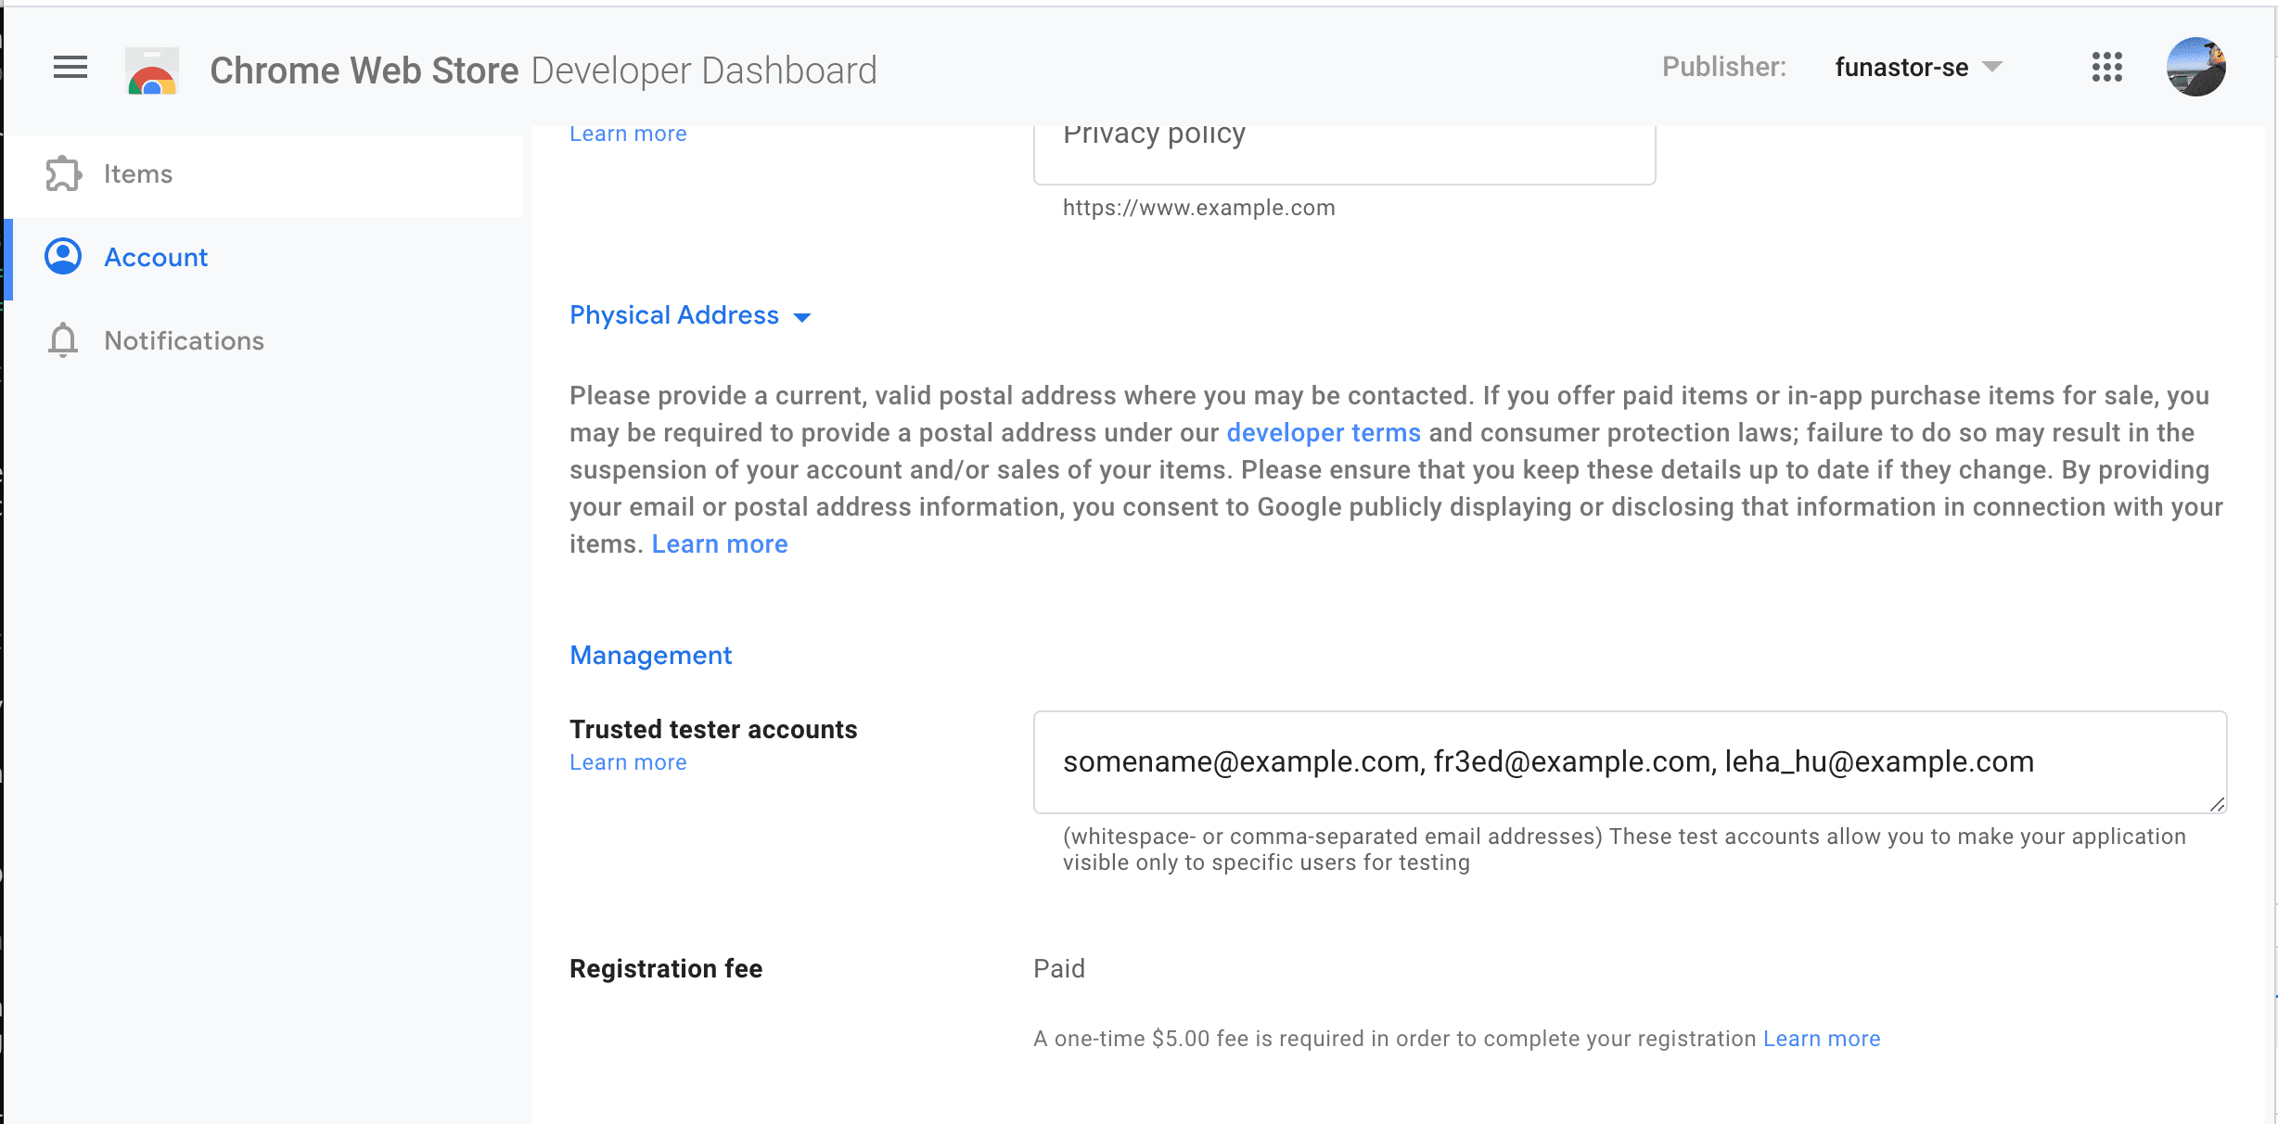Click the Account navigation icon
The image size is (2278, 1124).
62,257
